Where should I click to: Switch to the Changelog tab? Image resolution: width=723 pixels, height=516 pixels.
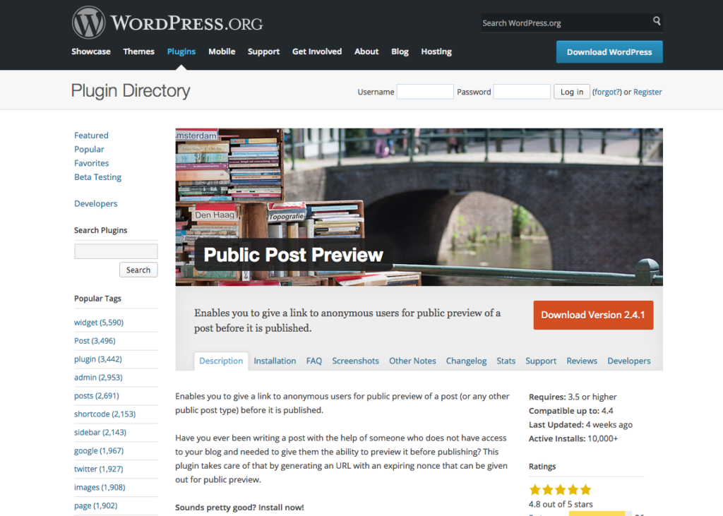[x=466, y=361]
